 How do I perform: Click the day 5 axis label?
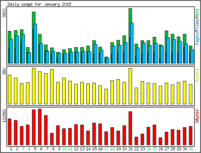(x=35, y=149)
